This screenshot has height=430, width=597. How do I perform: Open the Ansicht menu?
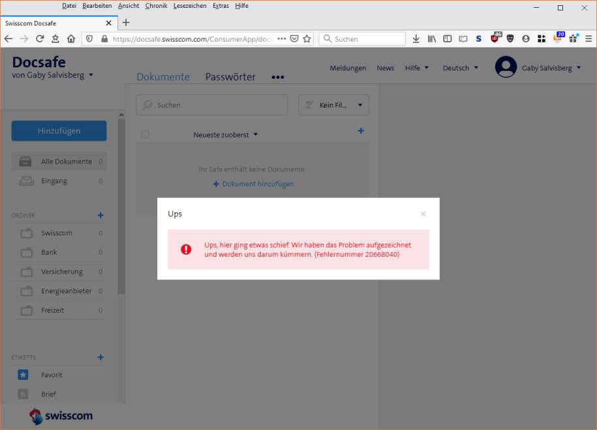pos(129,6)
